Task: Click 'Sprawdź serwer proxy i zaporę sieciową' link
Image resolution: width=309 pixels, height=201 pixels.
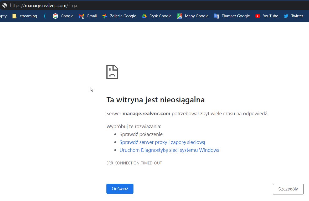Action: coord(162,142)
